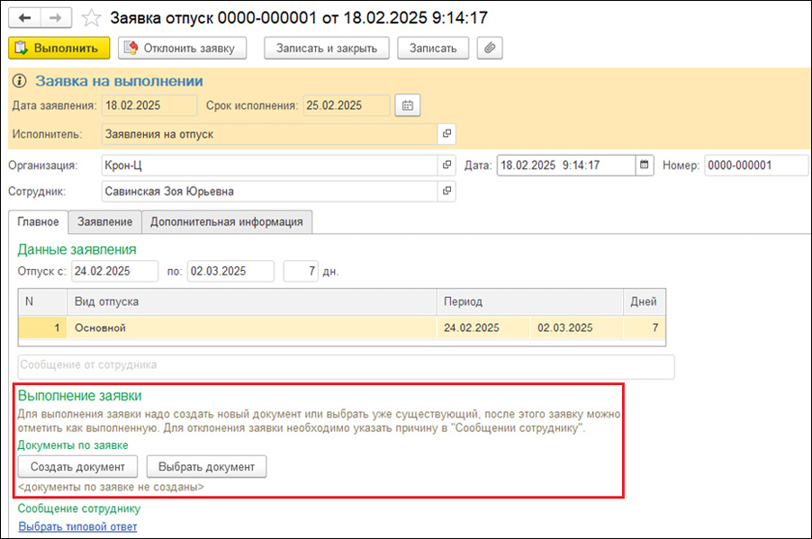Open the Организация field link icon
This screenshot has height=539, width=812.
click(x=446, y=166)
